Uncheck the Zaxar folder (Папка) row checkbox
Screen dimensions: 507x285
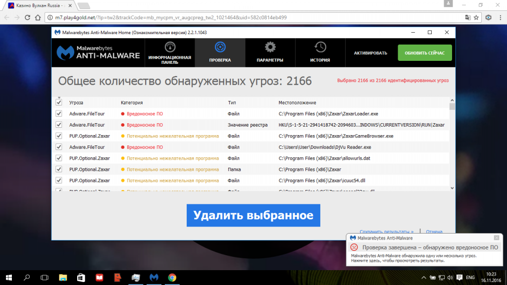click(x=58, y=169)
